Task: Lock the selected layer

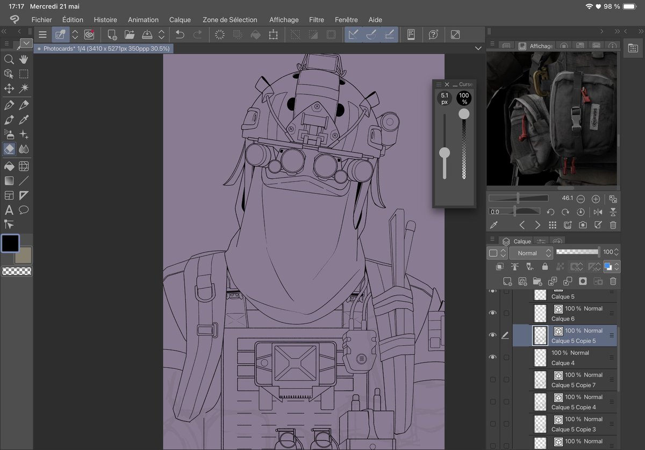Action: [545, 267]
